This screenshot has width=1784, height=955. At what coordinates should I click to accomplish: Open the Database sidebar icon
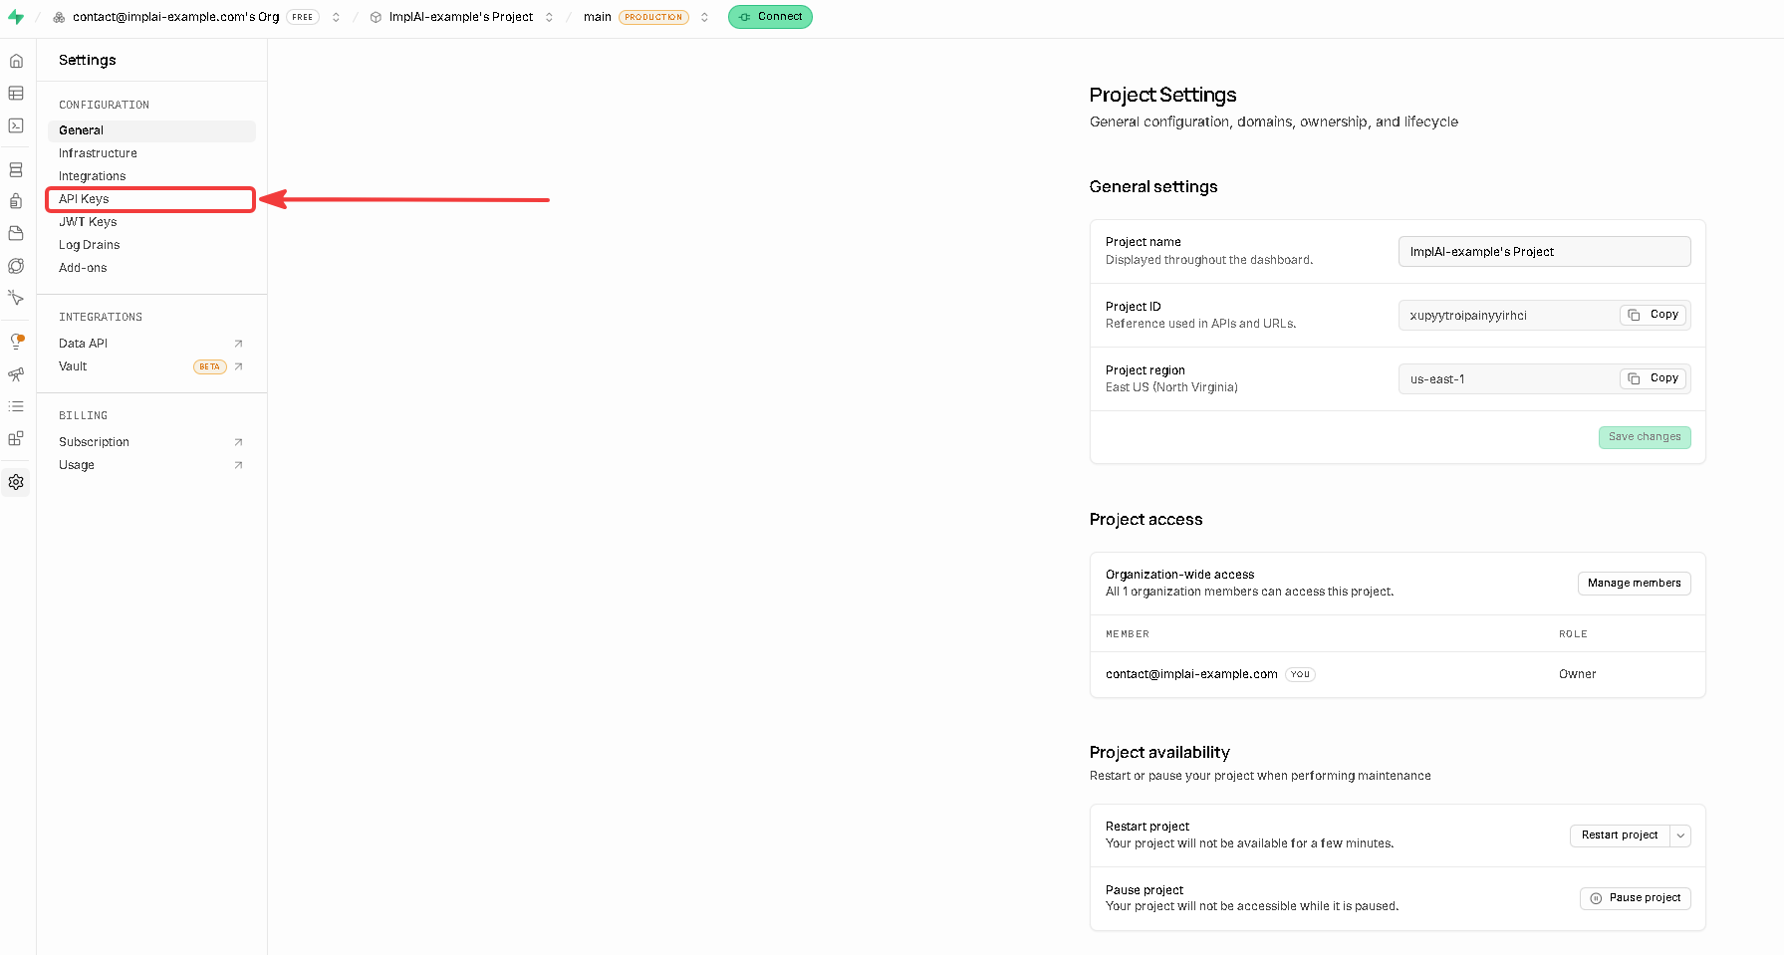[x=16, y=169]
